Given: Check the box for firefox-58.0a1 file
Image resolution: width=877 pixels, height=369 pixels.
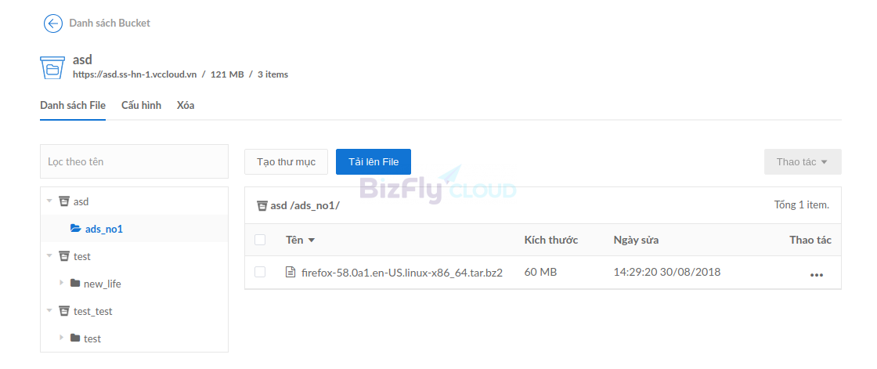Looking at the screenshot, I should [259, 272].
